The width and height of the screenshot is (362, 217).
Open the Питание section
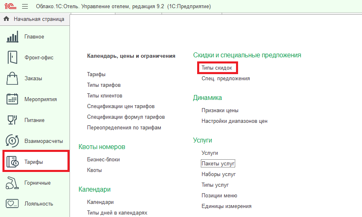coord(34,120)
